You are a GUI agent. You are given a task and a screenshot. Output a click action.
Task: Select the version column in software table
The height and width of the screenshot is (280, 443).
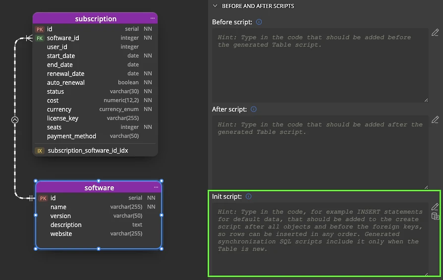99,216
